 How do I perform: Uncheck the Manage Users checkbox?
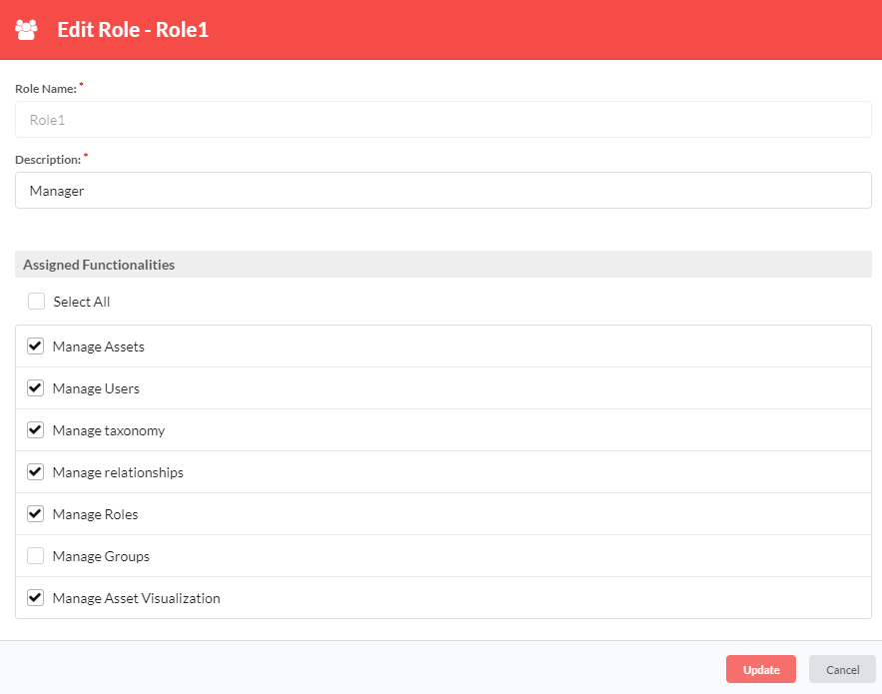point(35,388)
